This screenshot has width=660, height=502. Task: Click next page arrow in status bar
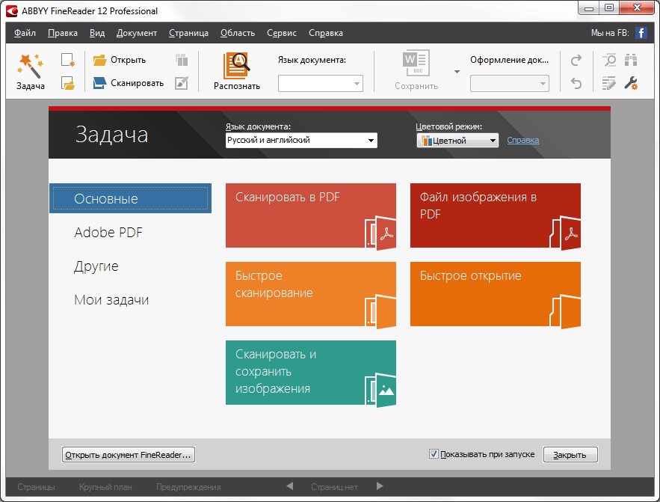pos(380,486)
